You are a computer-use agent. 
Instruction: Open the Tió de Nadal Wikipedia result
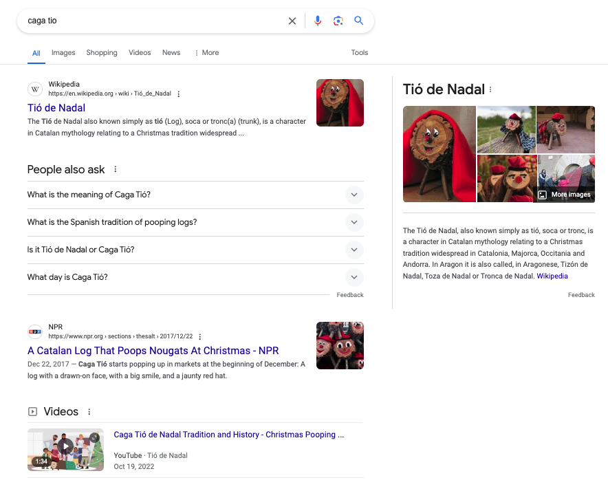[56, 107]
